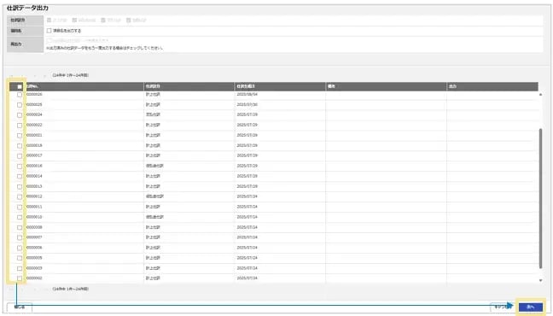This screenshot has width=553, height=316.
Task: Click journal number 0000026
Action: [34, 94]
